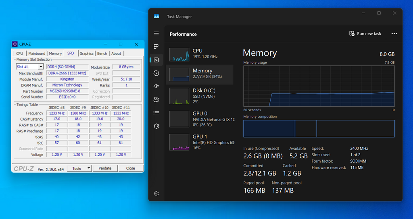Switch to Memory tab in CPU-Z

[55, 54]
